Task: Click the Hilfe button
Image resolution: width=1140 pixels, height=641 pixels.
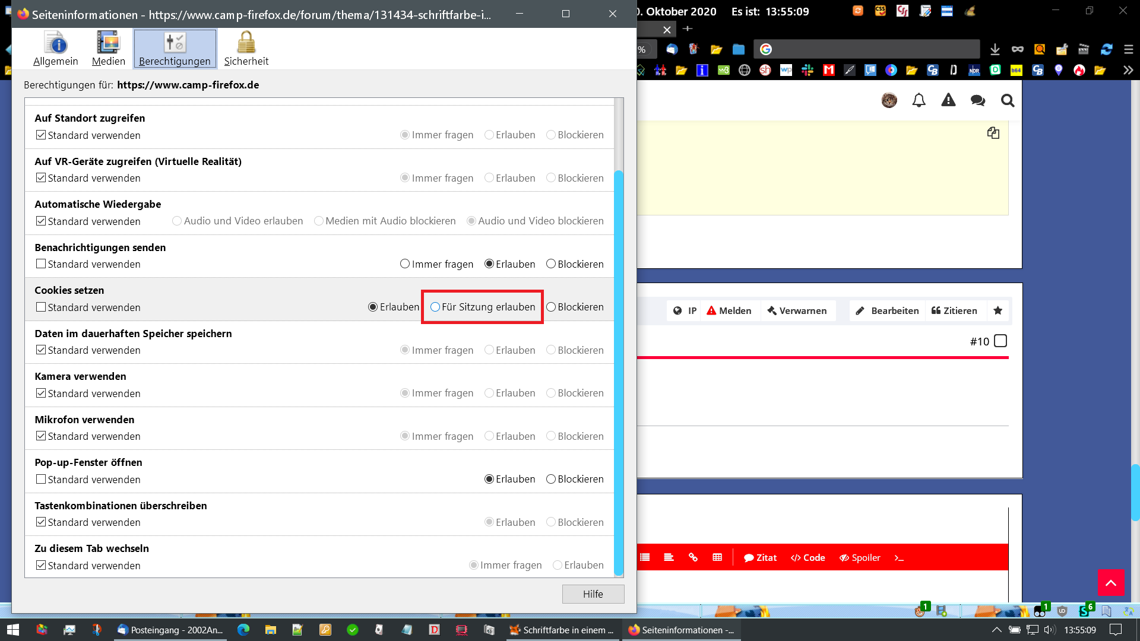Action: pos(593,594)
